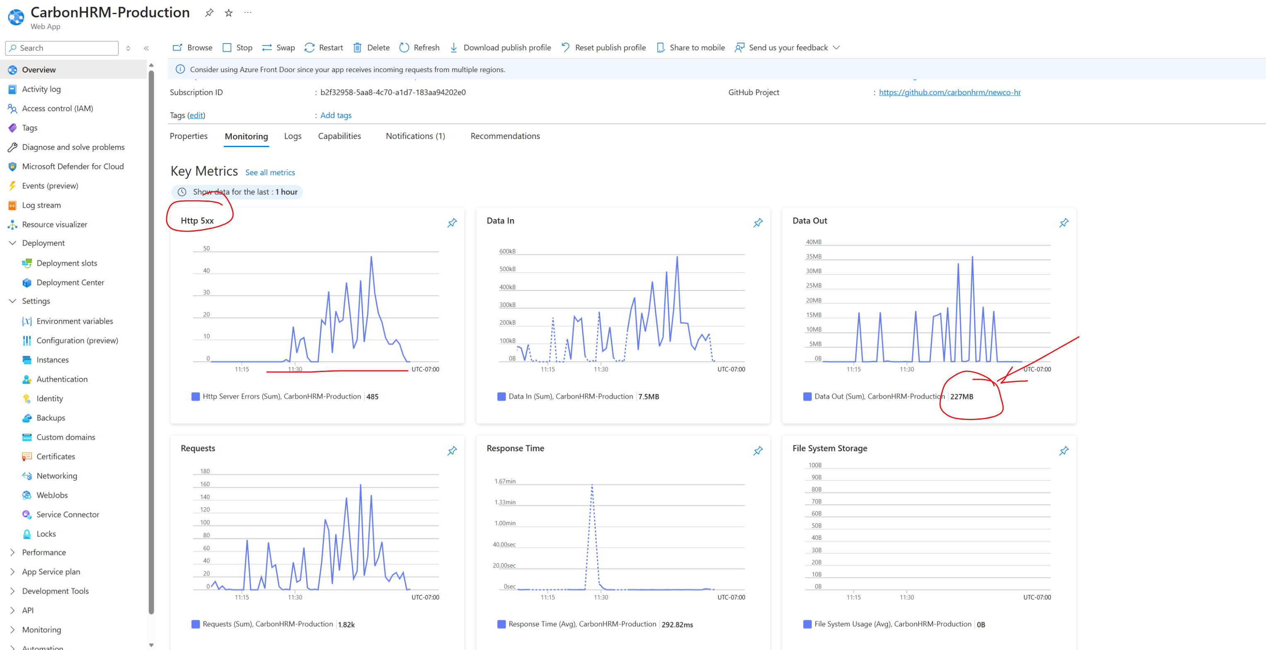
Task: Open Log stream from the sidebar
Action: (41, 205)
